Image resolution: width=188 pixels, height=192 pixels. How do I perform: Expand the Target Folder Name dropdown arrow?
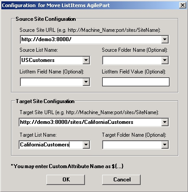(165, 145)
